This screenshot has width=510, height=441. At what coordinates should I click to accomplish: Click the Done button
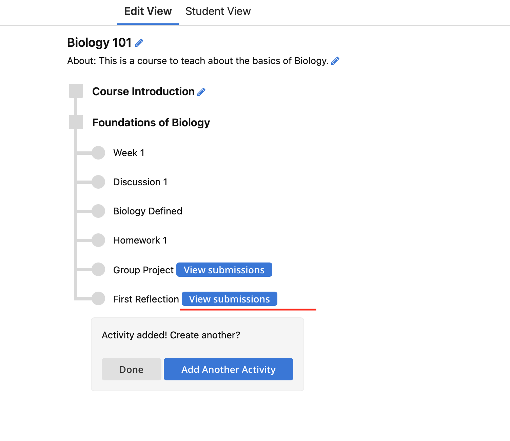(x=132, y=369)
